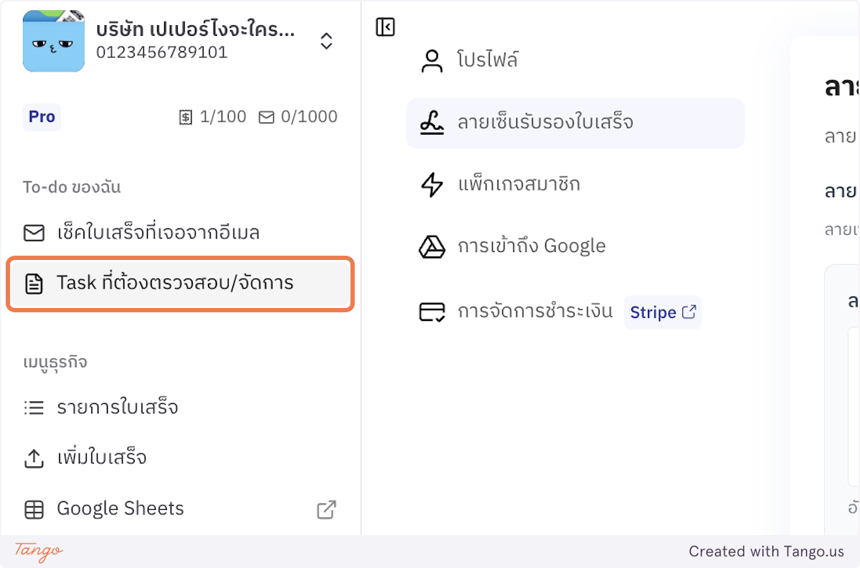Open Stripe payment management

[x=662, y=312]
